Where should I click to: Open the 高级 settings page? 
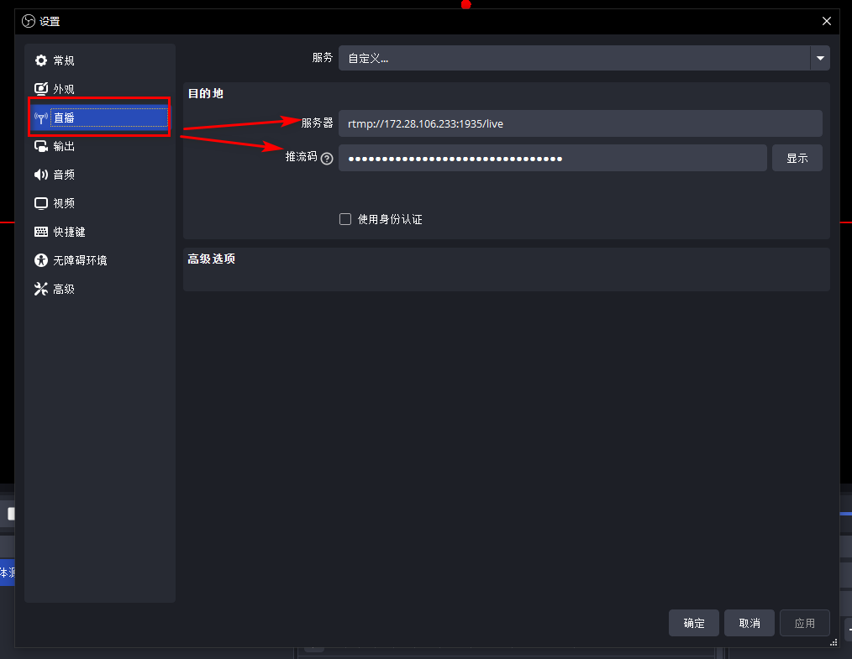99,289
